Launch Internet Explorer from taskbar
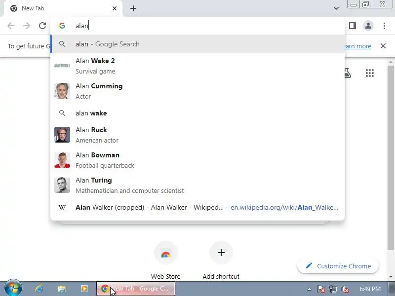The height and width of the screenshot is (296, 395). (x=39, y=289)
